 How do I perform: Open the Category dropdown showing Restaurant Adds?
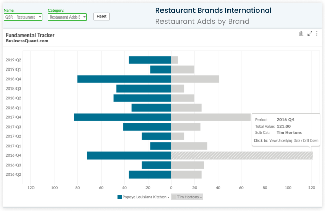[67, 17]
